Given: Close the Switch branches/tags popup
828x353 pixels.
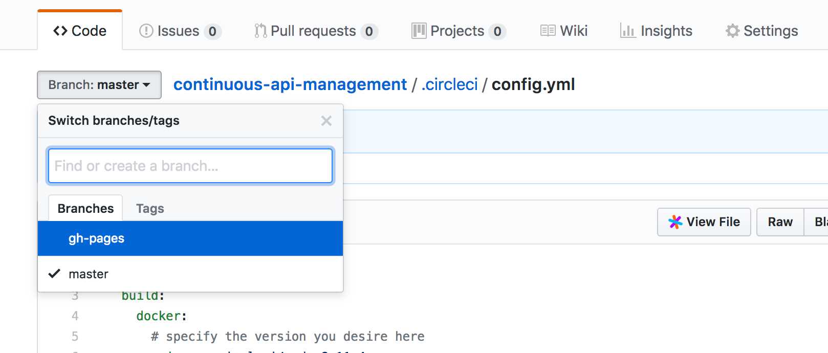Looking at the screenshot, I should [x=326, y=121].
